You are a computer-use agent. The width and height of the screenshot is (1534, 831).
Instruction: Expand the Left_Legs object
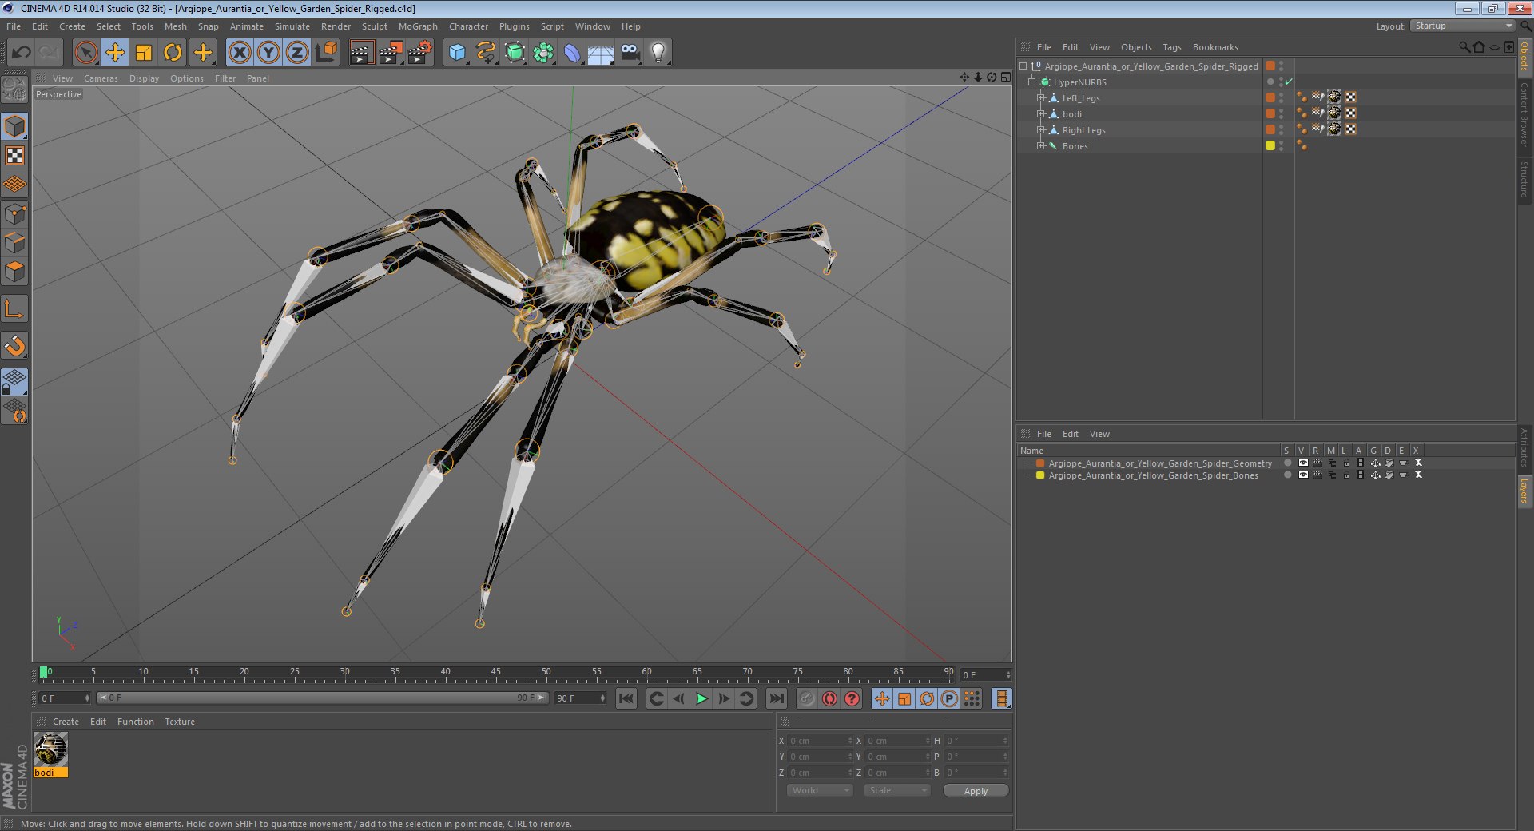coord(1041,98)
